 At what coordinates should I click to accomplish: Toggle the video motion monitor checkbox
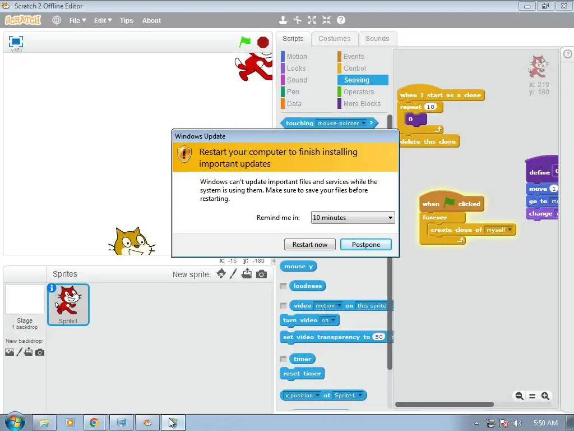tap(283, 305)
